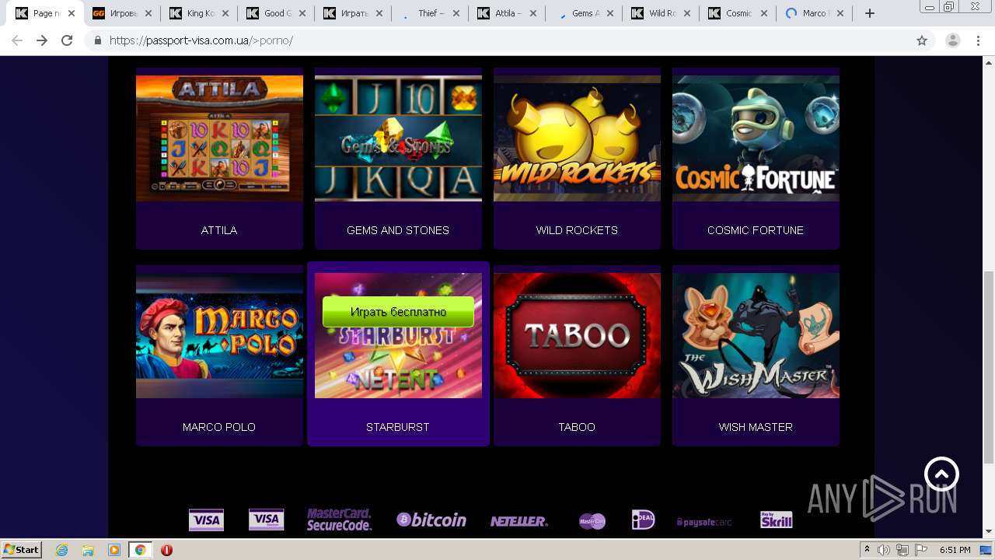View site security padlock info
995x560 pixels.
click(x=98, y=40)
